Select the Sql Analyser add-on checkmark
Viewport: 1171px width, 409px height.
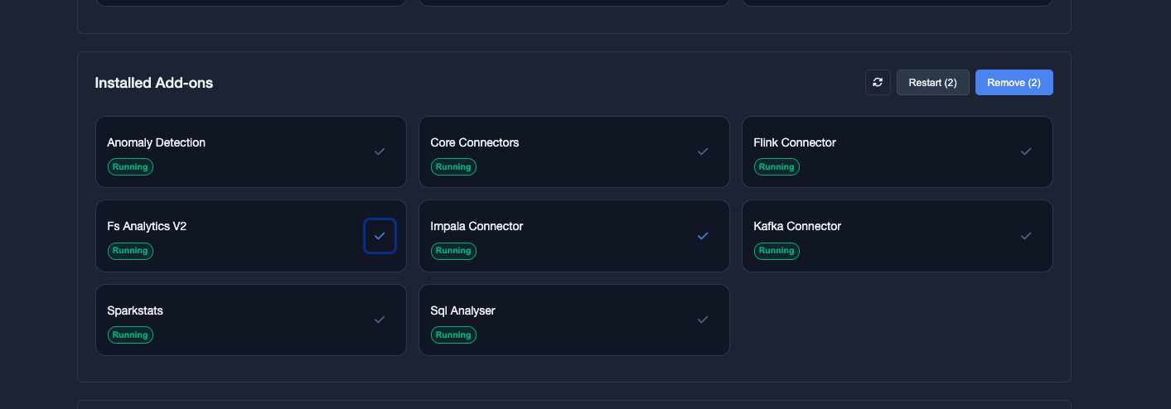coord(703,320)
